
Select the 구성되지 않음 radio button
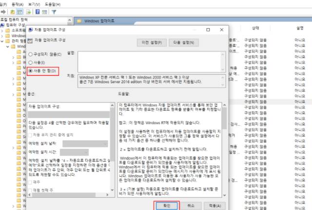tap(32, 53)
